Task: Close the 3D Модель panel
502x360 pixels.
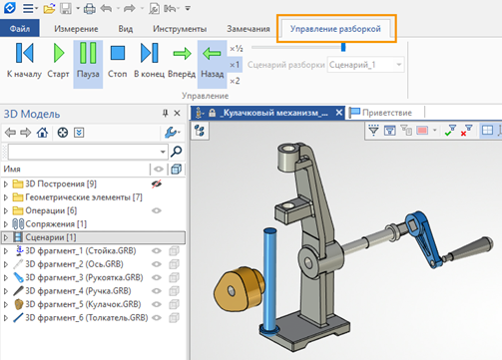Action: (177, 114)
